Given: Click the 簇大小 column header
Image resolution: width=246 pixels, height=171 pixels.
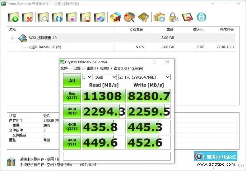Looking at the screenshot, I should tap(190, 30).
